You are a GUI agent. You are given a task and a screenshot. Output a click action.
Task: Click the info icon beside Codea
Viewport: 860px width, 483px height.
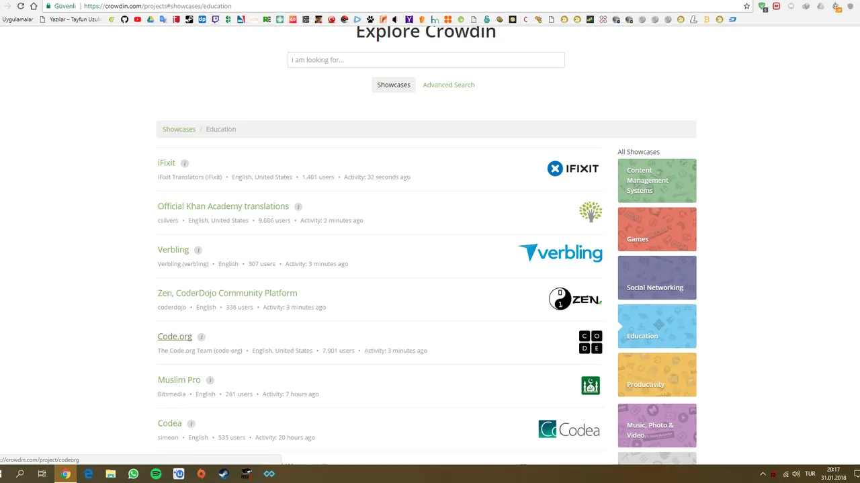click(191, 424)
